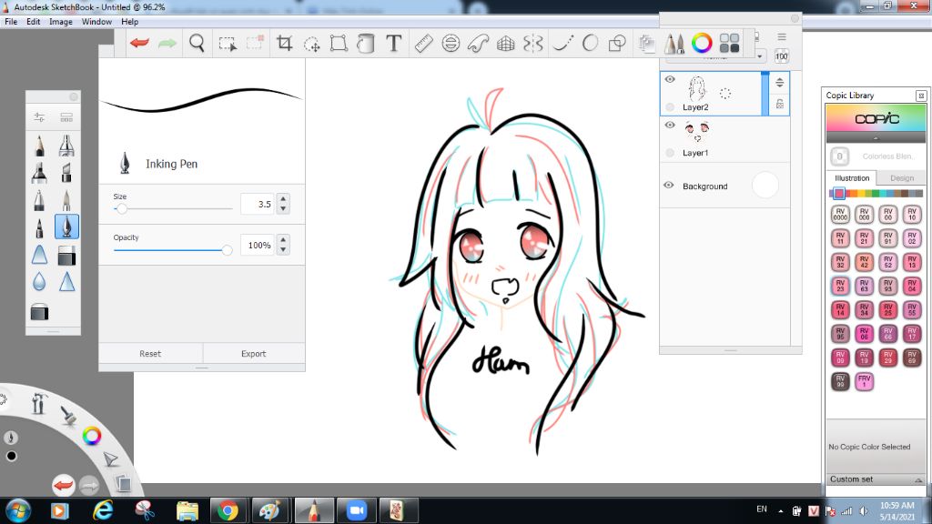Image resolution: width=932 pixels, height=524 pixels.
Task: Select the Colorless Blender marker
Action: pyautogui.click(x=839, y=156)
